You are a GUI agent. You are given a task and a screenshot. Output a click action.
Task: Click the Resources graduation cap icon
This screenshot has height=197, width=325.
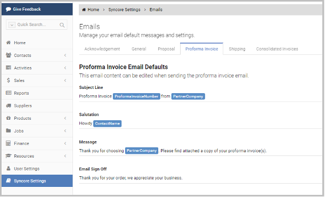pos(9,156)
